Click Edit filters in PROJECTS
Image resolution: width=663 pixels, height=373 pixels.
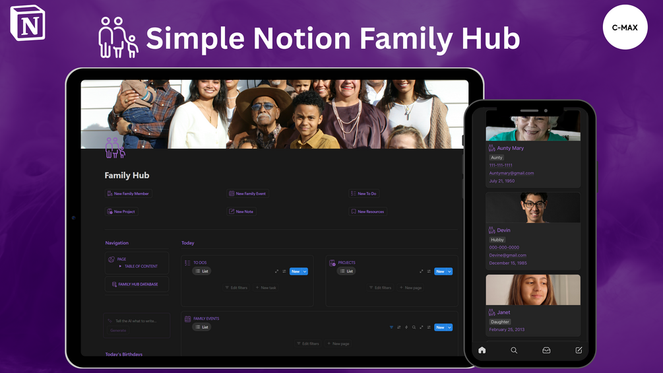[x=381, y=288]
